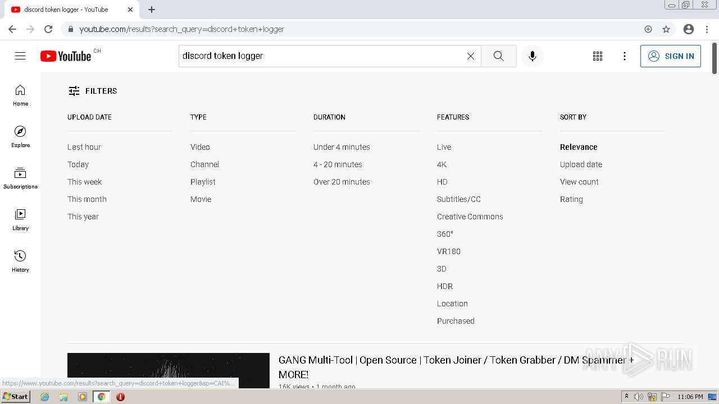Open the taskbar file explorer folder
719x404 pixels.
click(x=63, y=397)
